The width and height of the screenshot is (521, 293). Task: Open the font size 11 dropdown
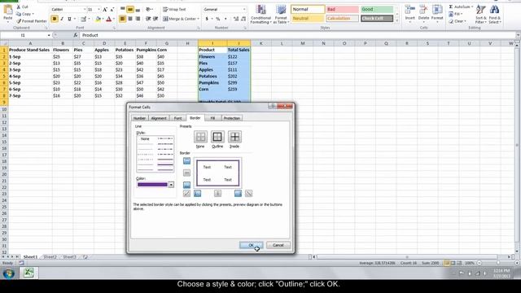(x=99, y=10)
